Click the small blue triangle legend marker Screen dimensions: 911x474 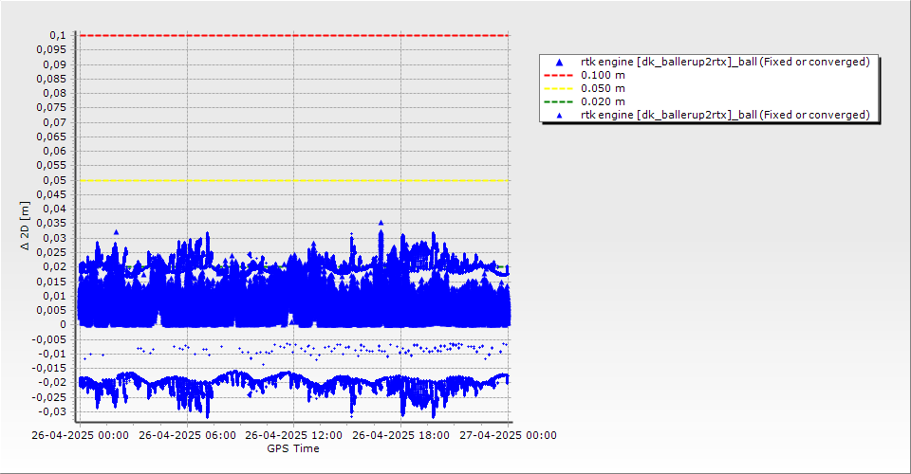coord(560,116)
